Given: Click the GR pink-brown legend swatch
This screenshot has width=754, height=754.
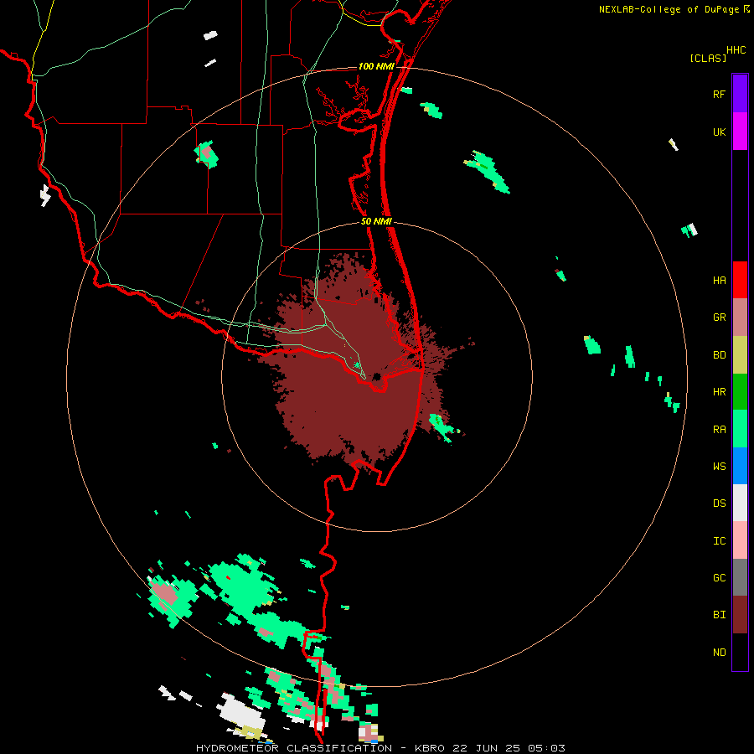Looking at the screenshot, I should [740, 318].
